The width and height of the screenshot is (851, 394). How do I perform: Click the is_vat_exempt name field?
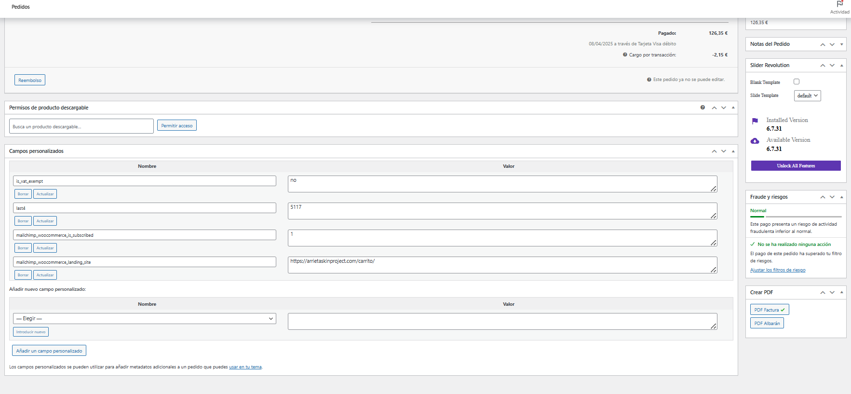click(x=145, y=181)
